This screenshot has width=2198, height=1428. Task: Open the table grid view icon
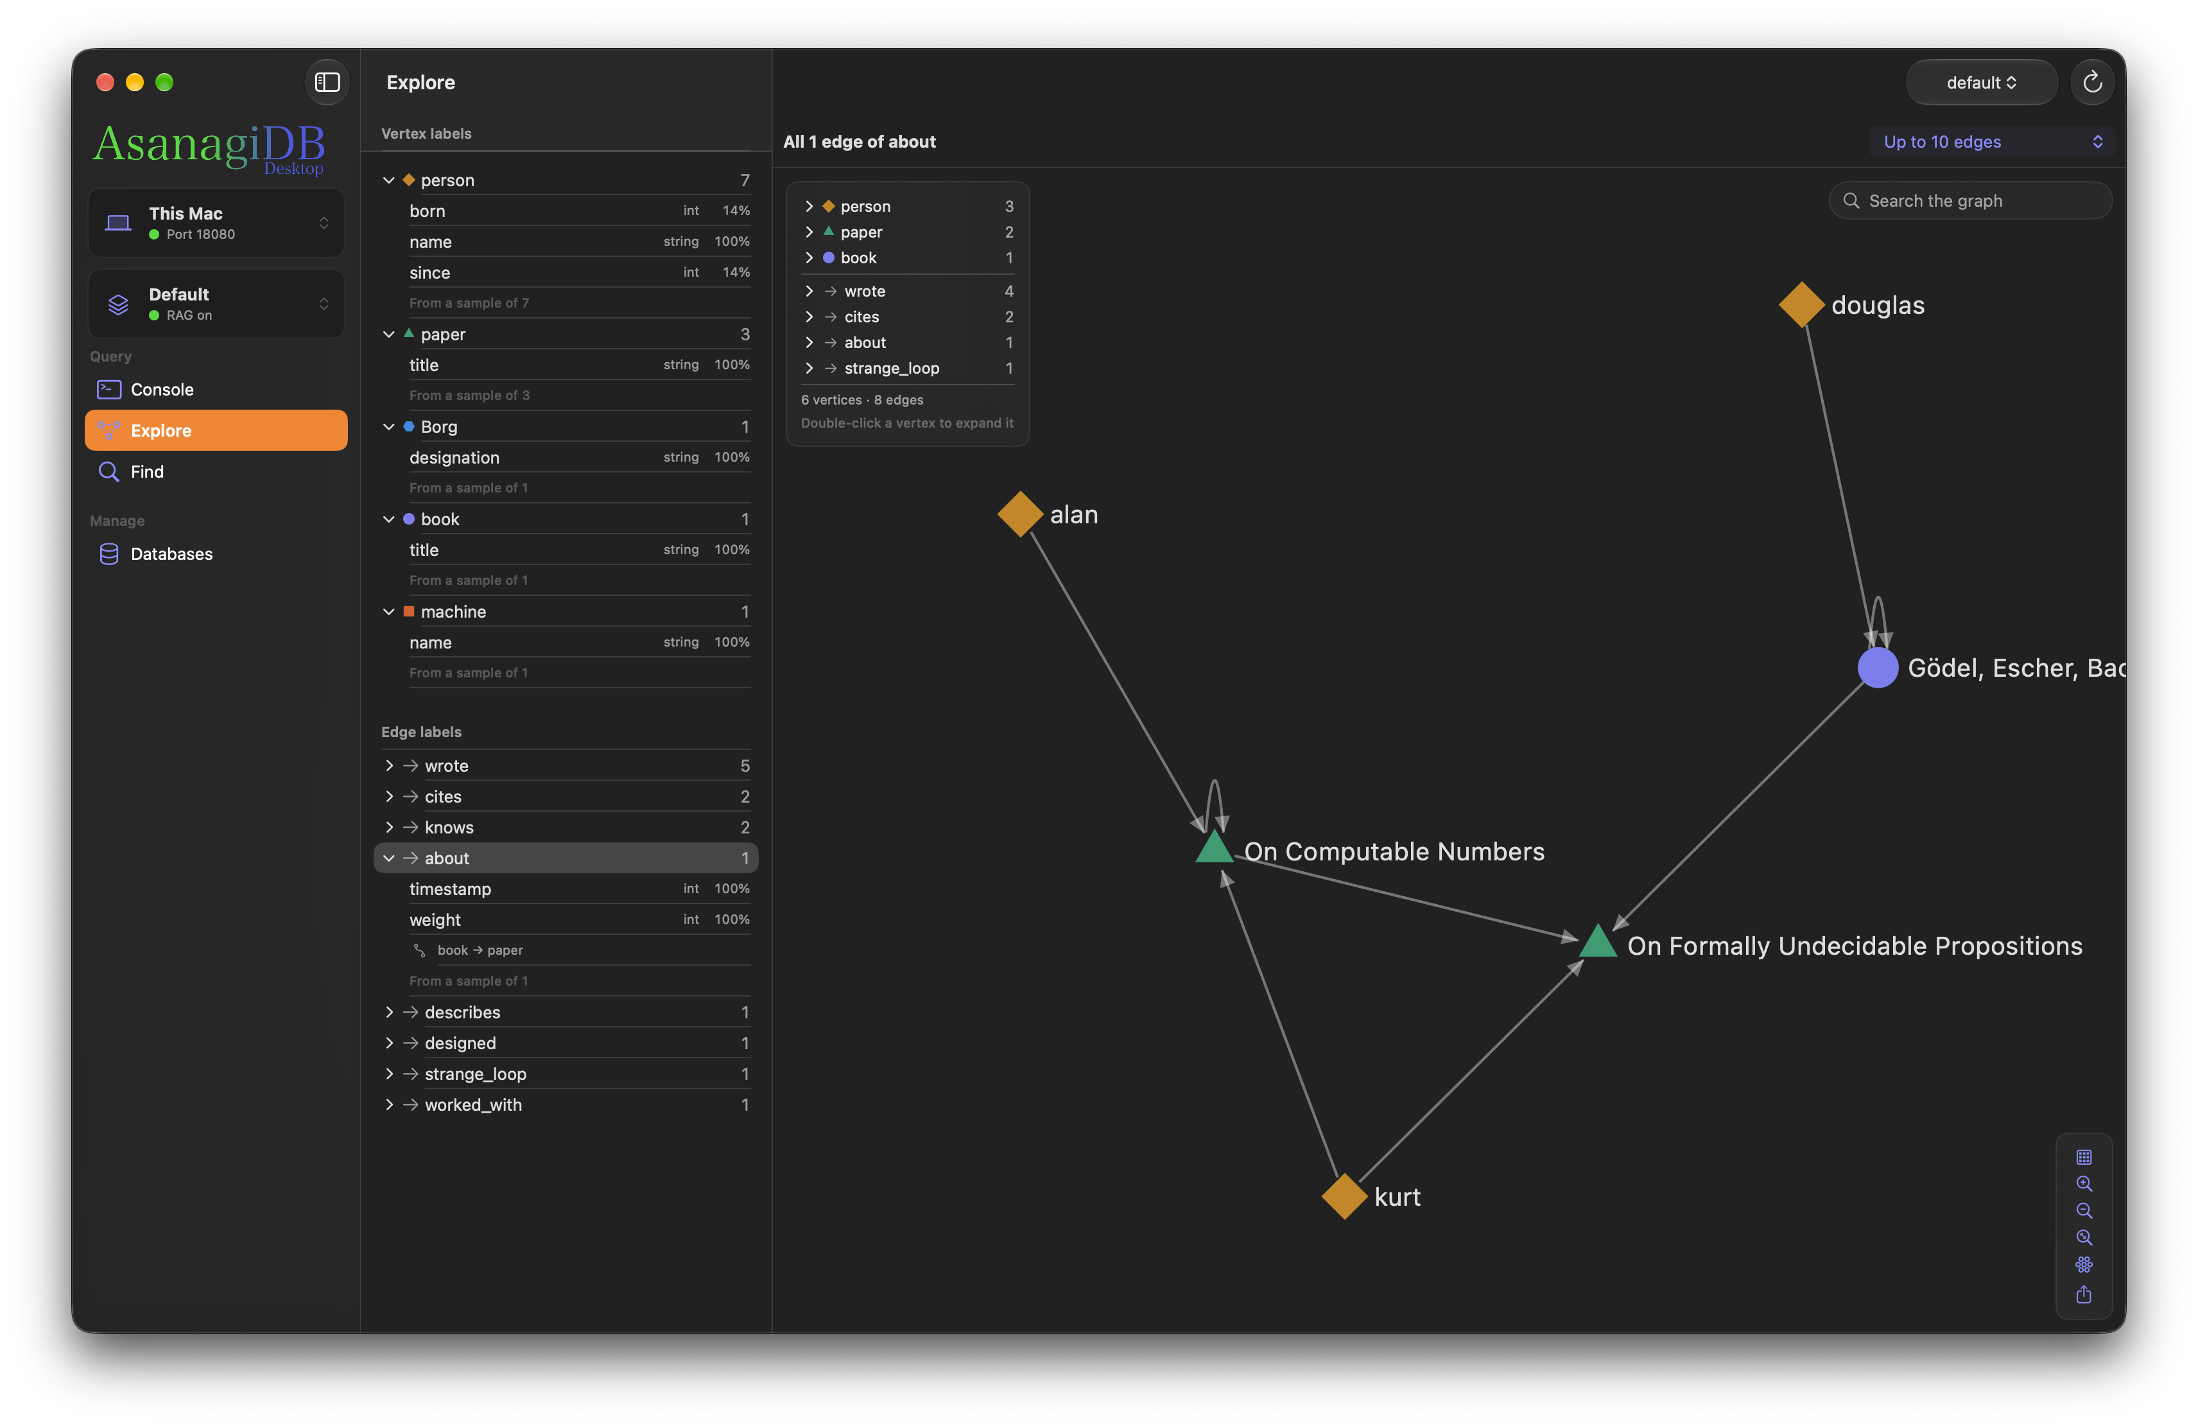(x=2084, y=1158)
